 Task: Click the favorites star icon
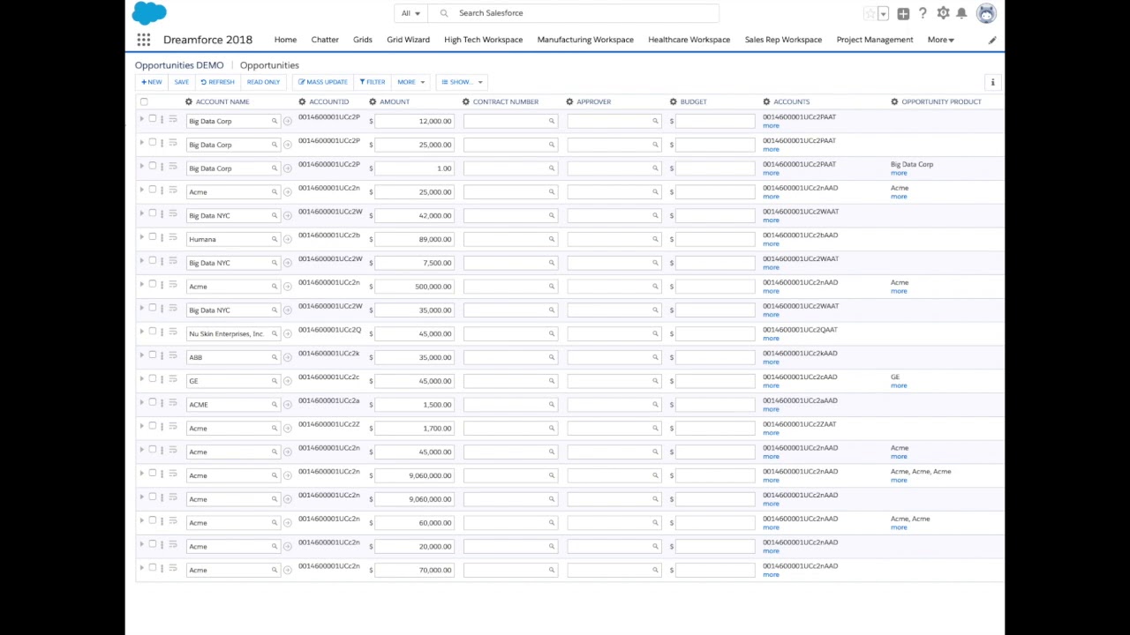click(x=870, y=13)
